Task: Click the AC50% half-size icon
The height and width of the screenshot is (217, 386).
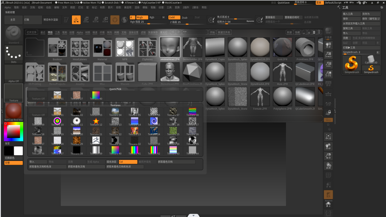Action: (x=328, y=74)
